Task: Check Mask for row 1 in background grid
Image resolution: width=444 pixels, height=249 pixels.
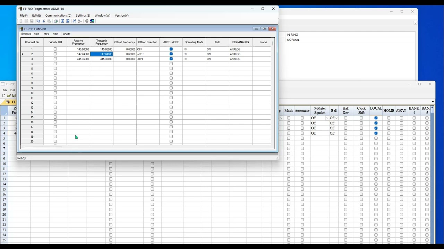Action: (x=289, y=118)
